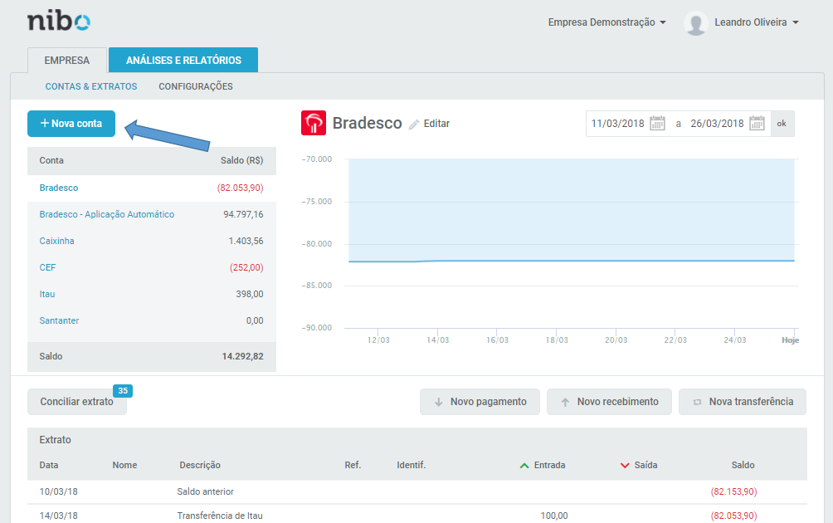Click the Descrição column header

(200, 465)
